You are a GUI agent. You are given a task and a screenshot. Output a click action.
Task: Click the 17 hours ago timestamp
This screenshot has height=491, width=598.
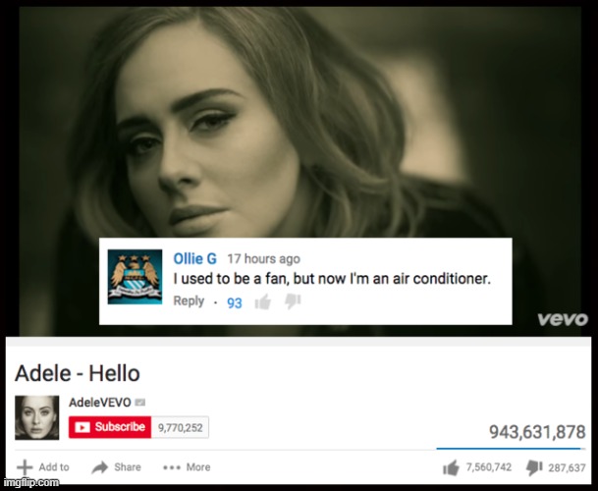264,259
